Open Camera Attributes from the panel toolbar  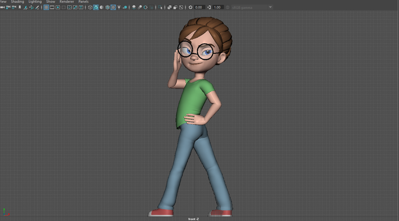[14, 8]
